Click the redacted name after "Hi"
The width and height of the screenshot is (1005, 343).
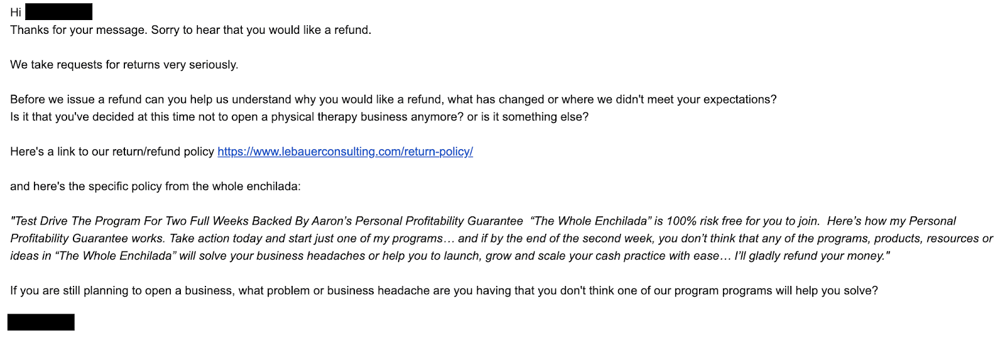(58, 11)
